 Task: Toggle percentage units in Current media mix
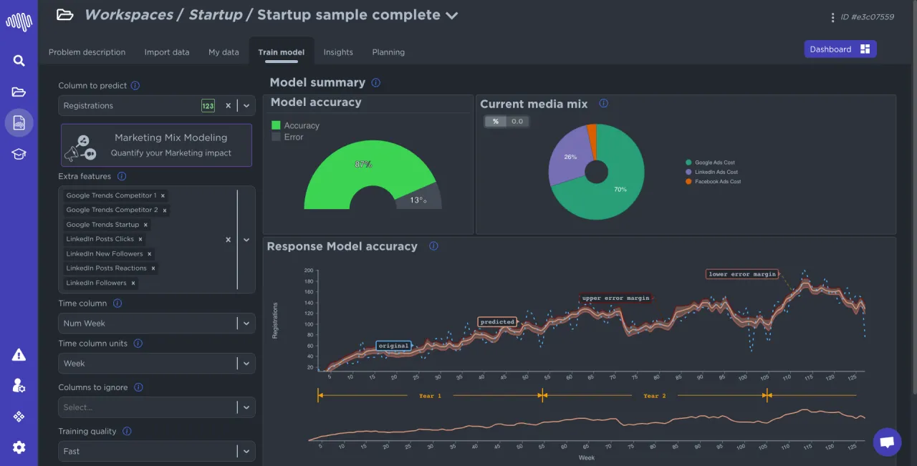pyautogui.click(x=495, y=121)
